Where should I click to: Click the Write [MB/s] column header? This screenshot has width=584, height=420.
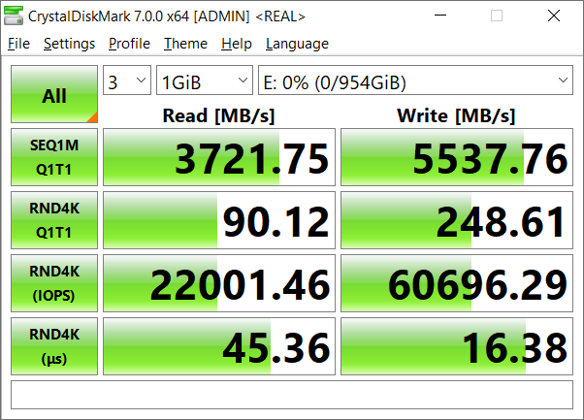[x=456, y=115]
